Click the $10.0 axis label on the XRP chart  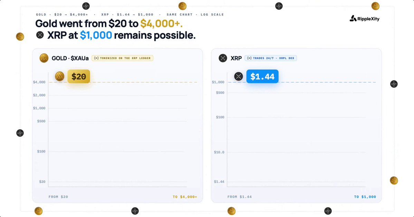(219, 152)
